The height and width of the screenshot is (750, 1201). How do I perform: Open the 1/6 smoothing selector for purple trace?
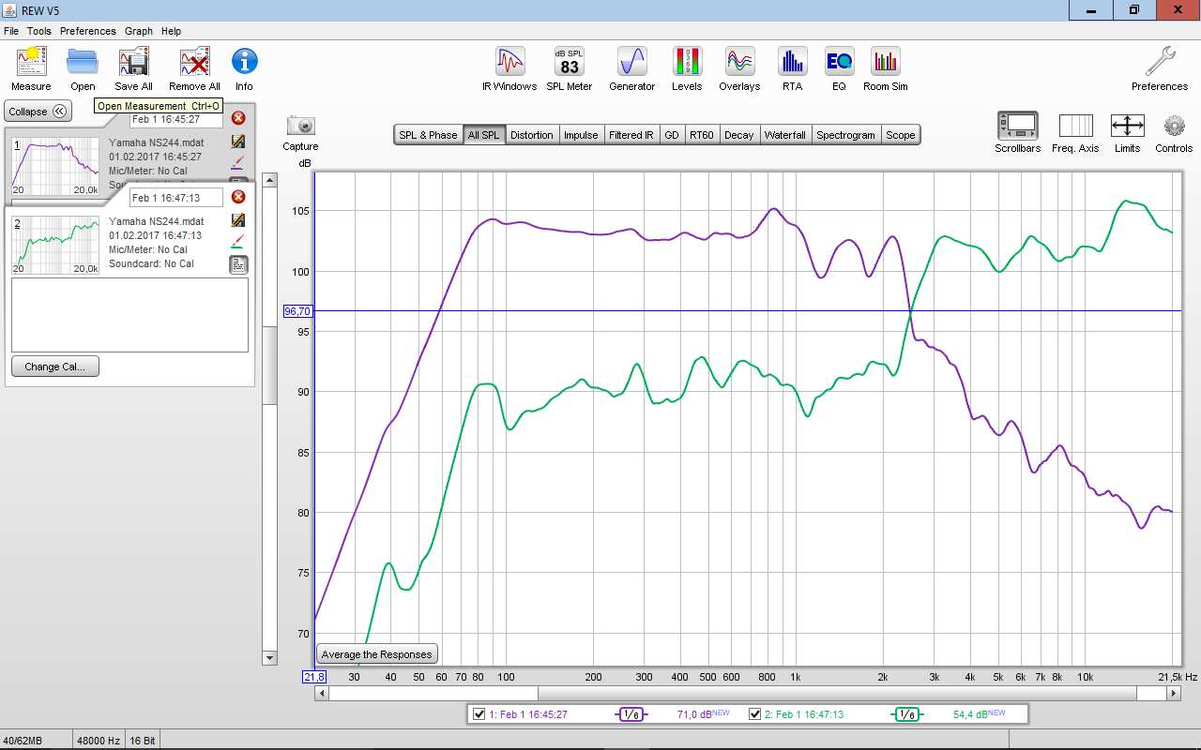[x=631, y=714]
